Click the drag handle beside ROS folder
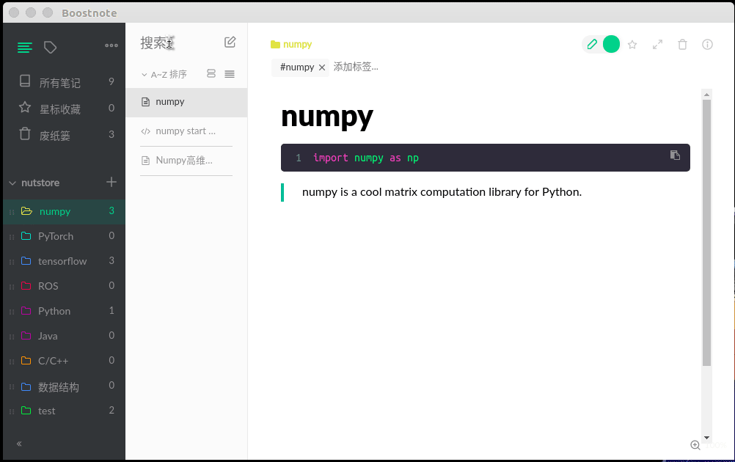 pyautogui.click(x=12, y=287)
